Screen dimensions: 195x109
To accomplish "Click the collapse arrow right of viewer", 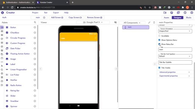I will tap(116, 69).
